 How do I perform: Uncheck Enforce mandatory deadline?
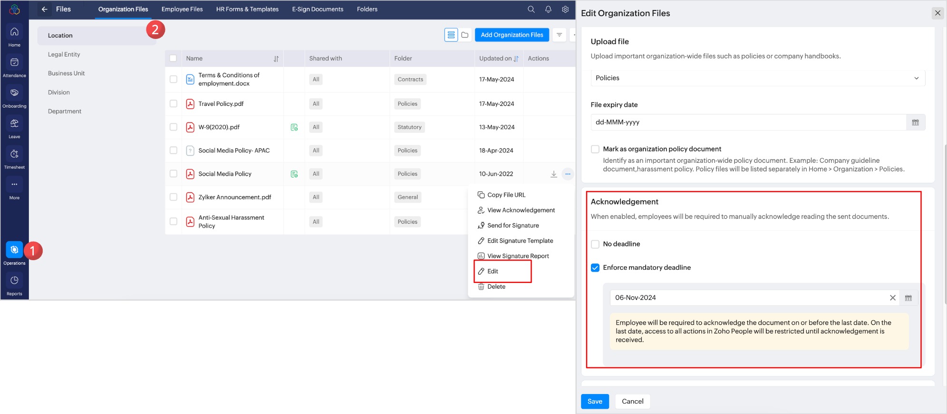click(595, 268)
